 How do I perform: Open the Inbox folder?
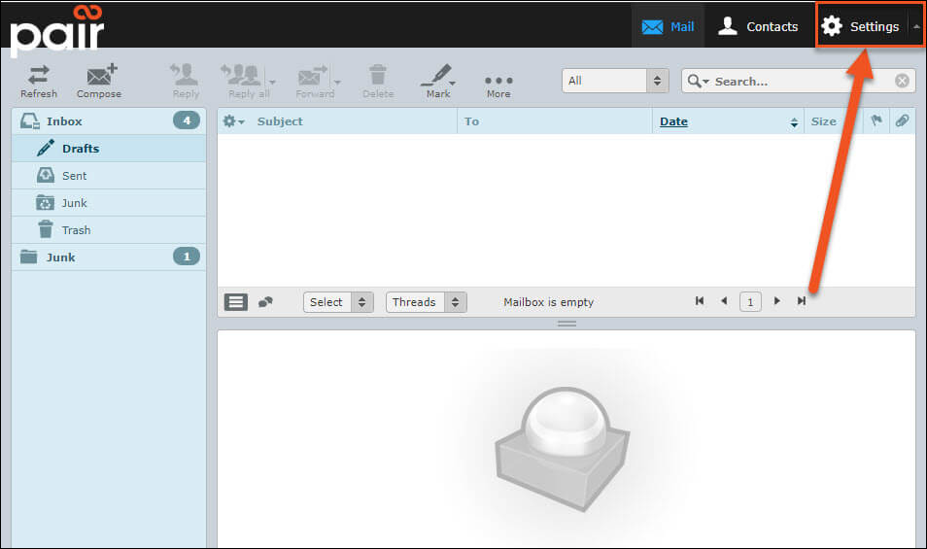point(109,121)
